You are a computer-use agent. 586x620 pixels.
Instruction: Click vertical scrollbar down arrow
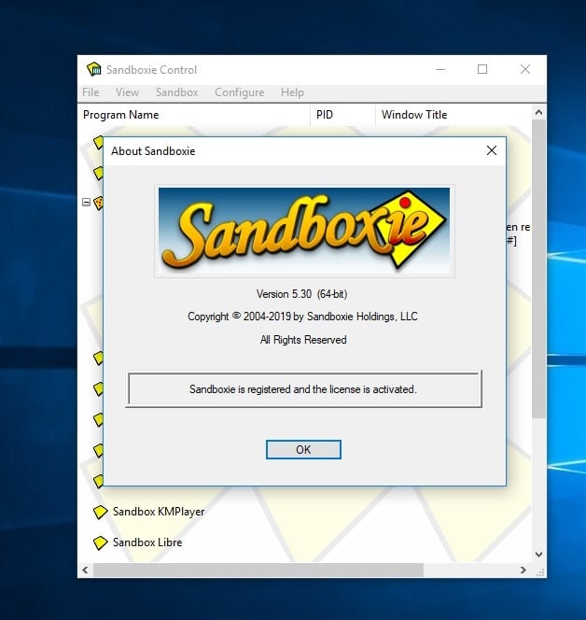(538, 555)
